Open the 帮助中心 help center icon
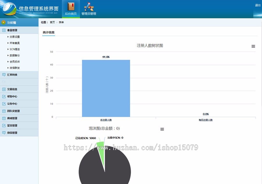Screen dimensions: 262x184 tap(4, 96)
